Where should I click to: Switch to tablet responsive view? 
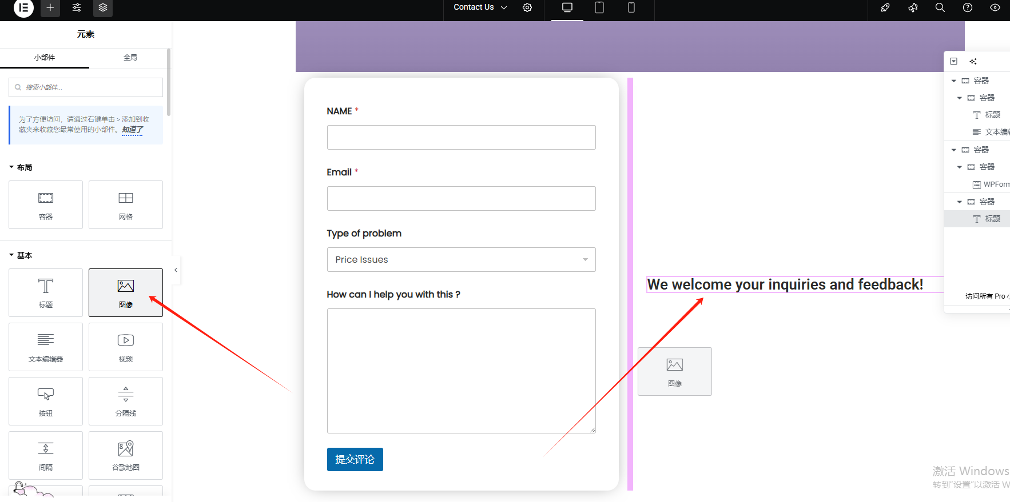pyautogui.click(x=599, y=8)
